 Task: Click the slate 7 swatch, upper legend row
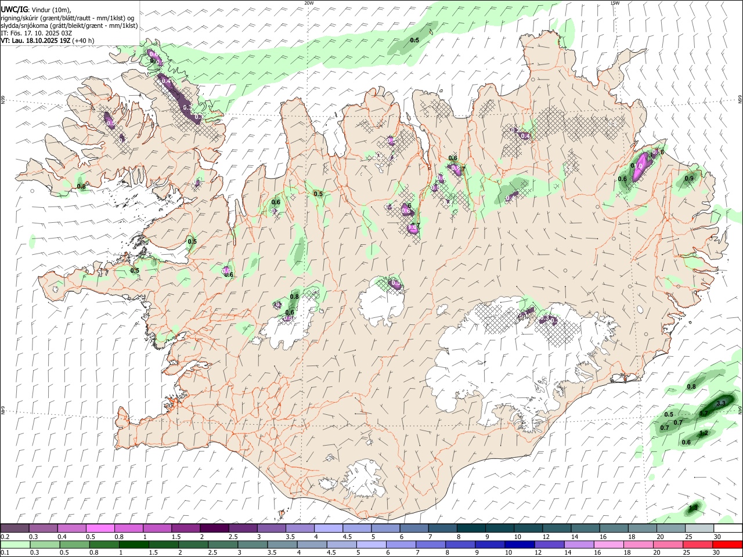click(442, 529)
